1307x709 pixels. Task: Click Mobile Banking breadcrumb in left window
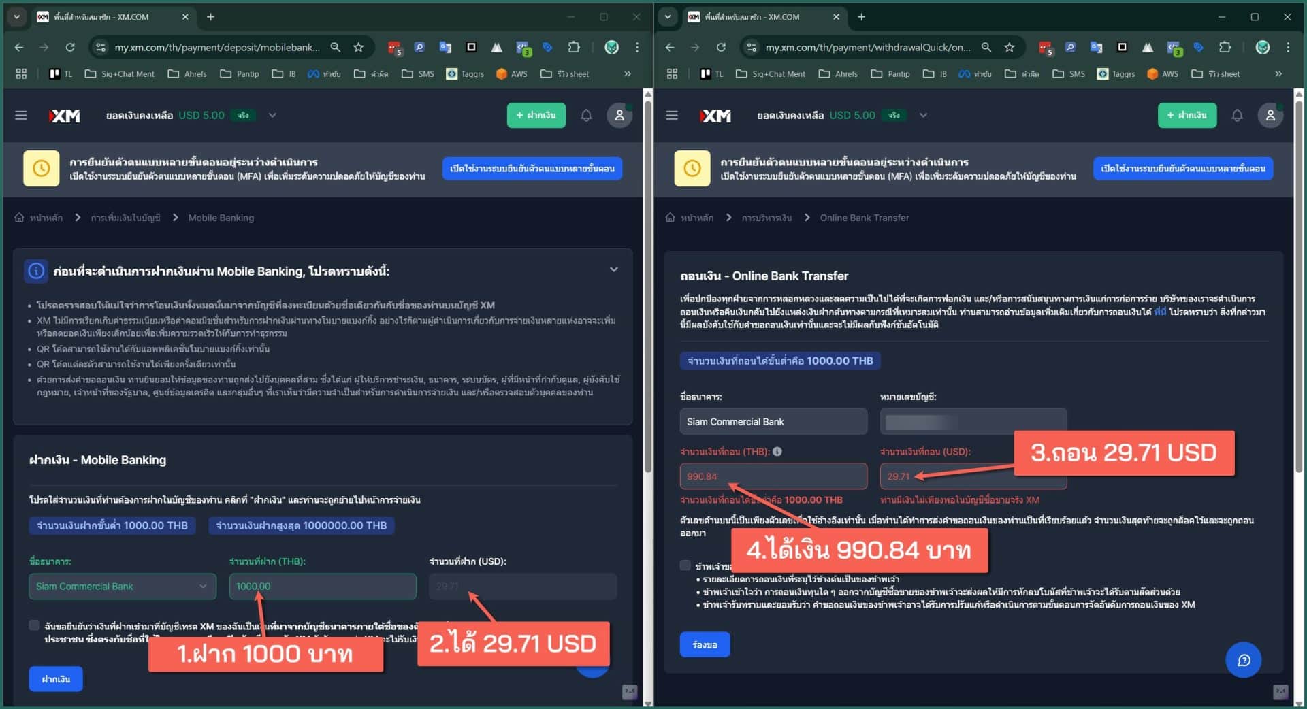(221, 218)
